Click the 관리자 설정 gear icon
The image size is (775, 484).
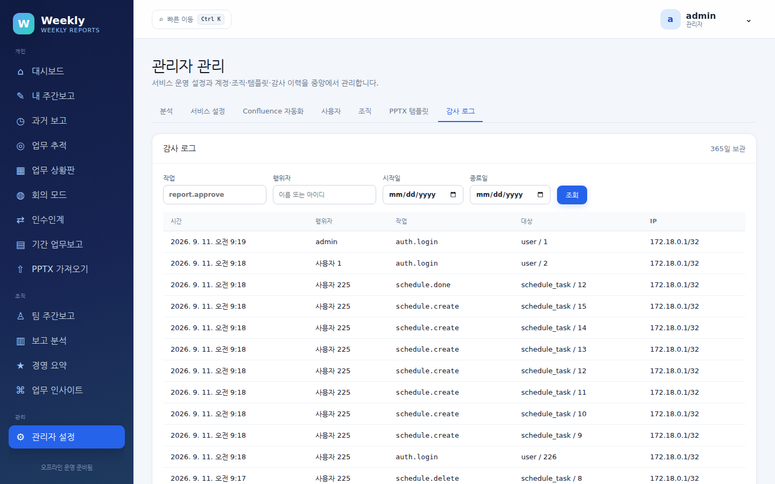coord(20,437)
